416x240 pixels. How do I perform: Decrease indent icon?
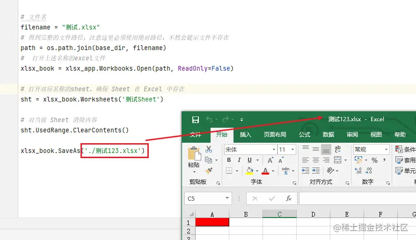306,170
